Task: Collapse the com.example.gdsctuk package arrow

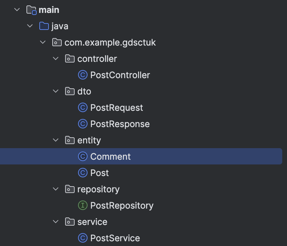Action: (x=43, y=42)
